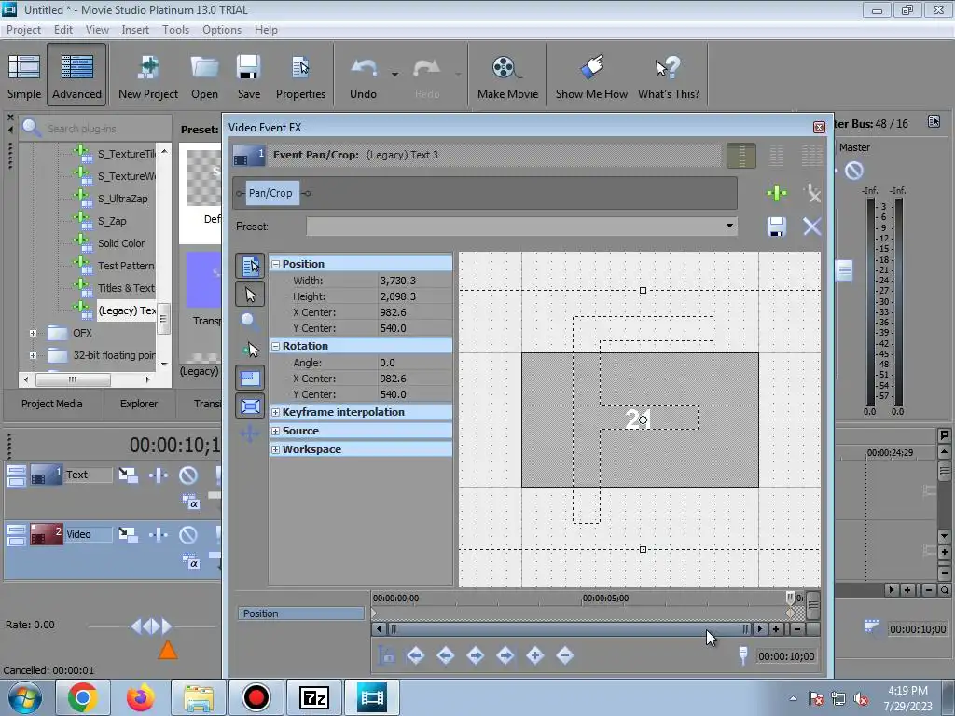The height and width of the screenshot is (716, 955).
Task: Create a New Project
Action: tap(148, 76)
